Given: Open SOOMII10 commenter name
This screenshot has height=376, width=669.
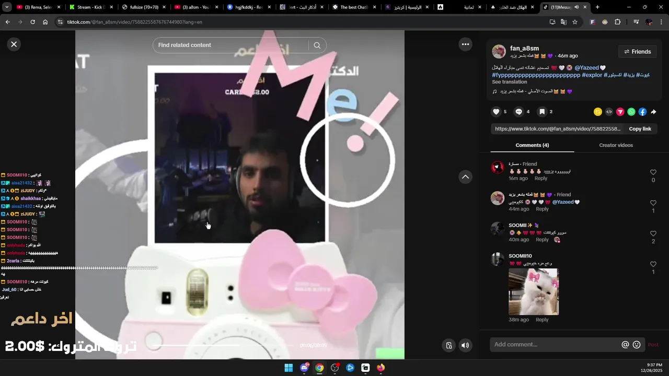Looking at the screenshot, I should pyautogui.click(x=520, y=256).
